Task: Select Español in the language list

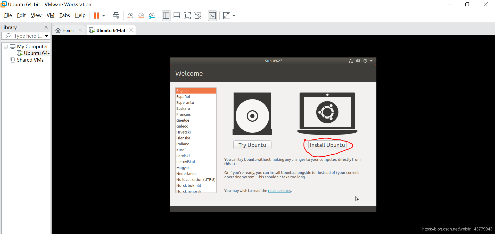Action: click(196, 97)
